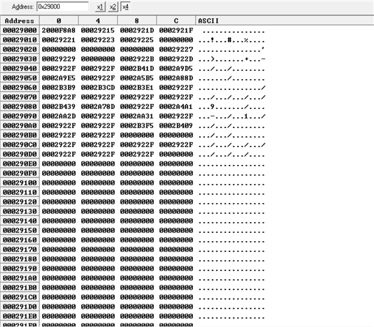Select the row address 00029040

(20, 69)
